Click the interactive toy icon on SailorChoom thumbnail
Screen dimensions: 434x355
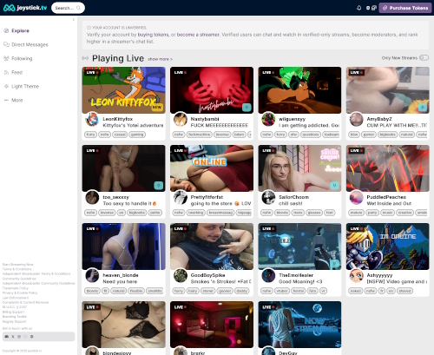pyautogui.click(x=334, y=185)
